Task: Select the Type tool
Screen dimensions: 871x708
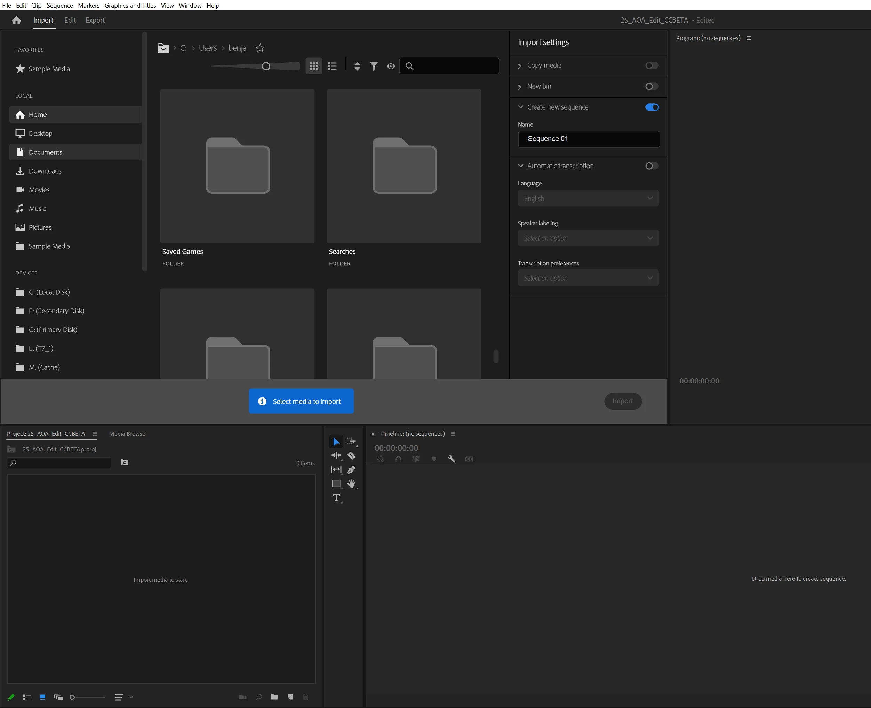Action: point(336,498)
